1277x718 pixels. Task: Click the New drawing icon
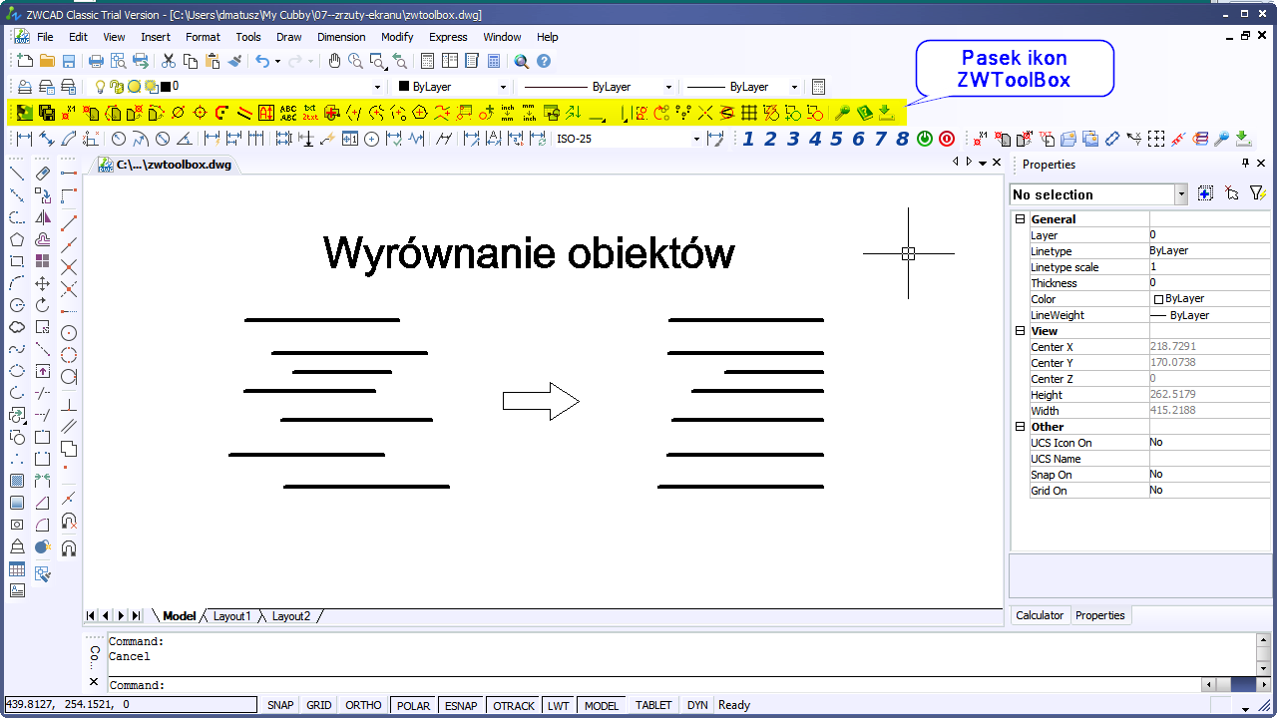(25, 61)
